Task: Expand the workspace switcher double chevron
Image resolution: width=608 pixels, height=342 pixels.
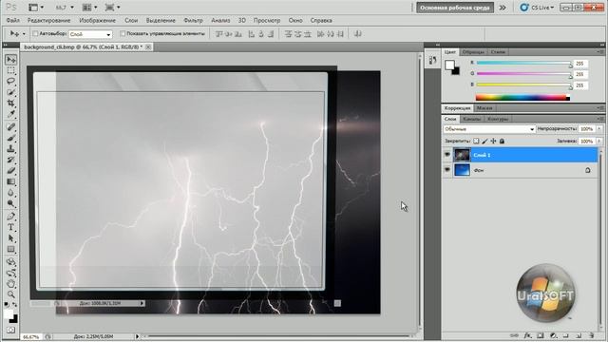Action: click(x=503, y=8)
